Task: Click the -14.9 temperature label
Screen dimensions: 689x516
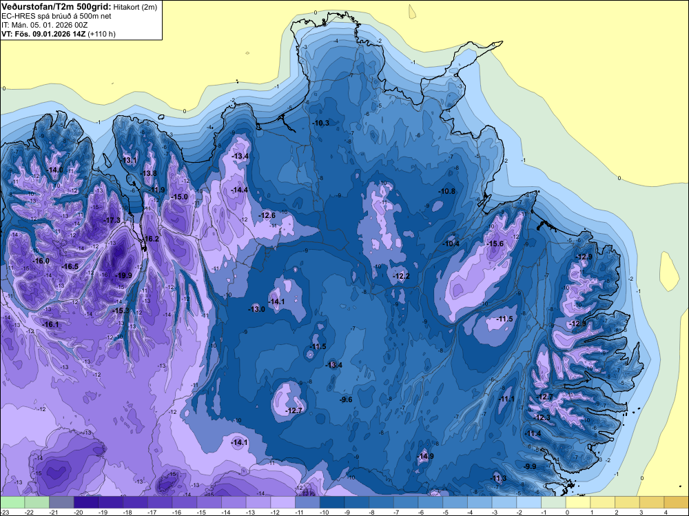Action: click(425, 456)
